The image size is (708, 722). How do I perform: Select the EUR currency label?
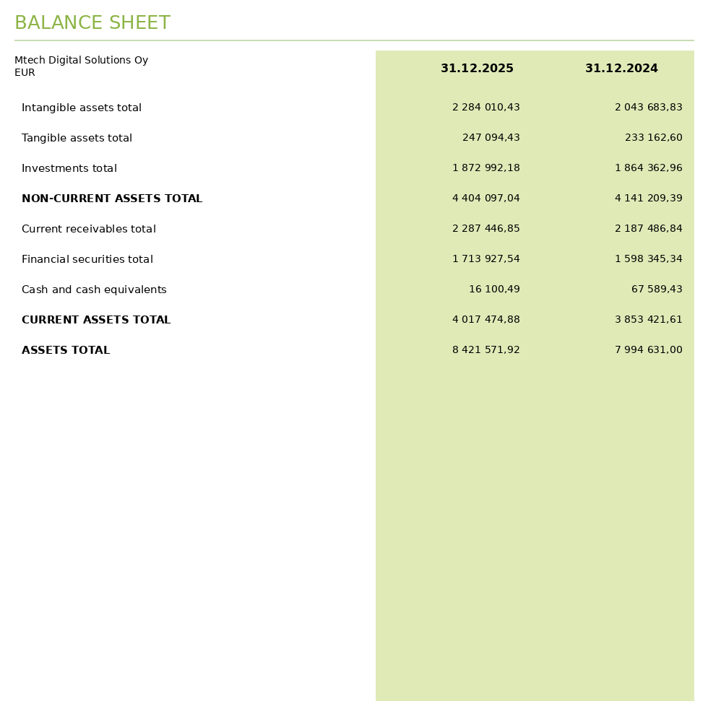pos(25,73)
